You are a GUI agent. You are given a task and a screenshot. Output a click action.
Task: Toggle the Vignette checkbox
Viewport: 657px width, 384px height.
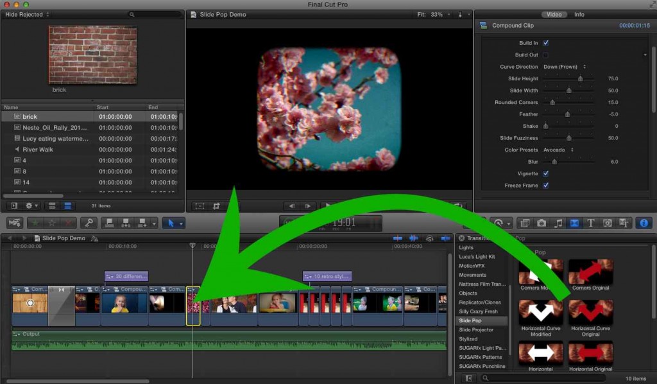(545, 173)
